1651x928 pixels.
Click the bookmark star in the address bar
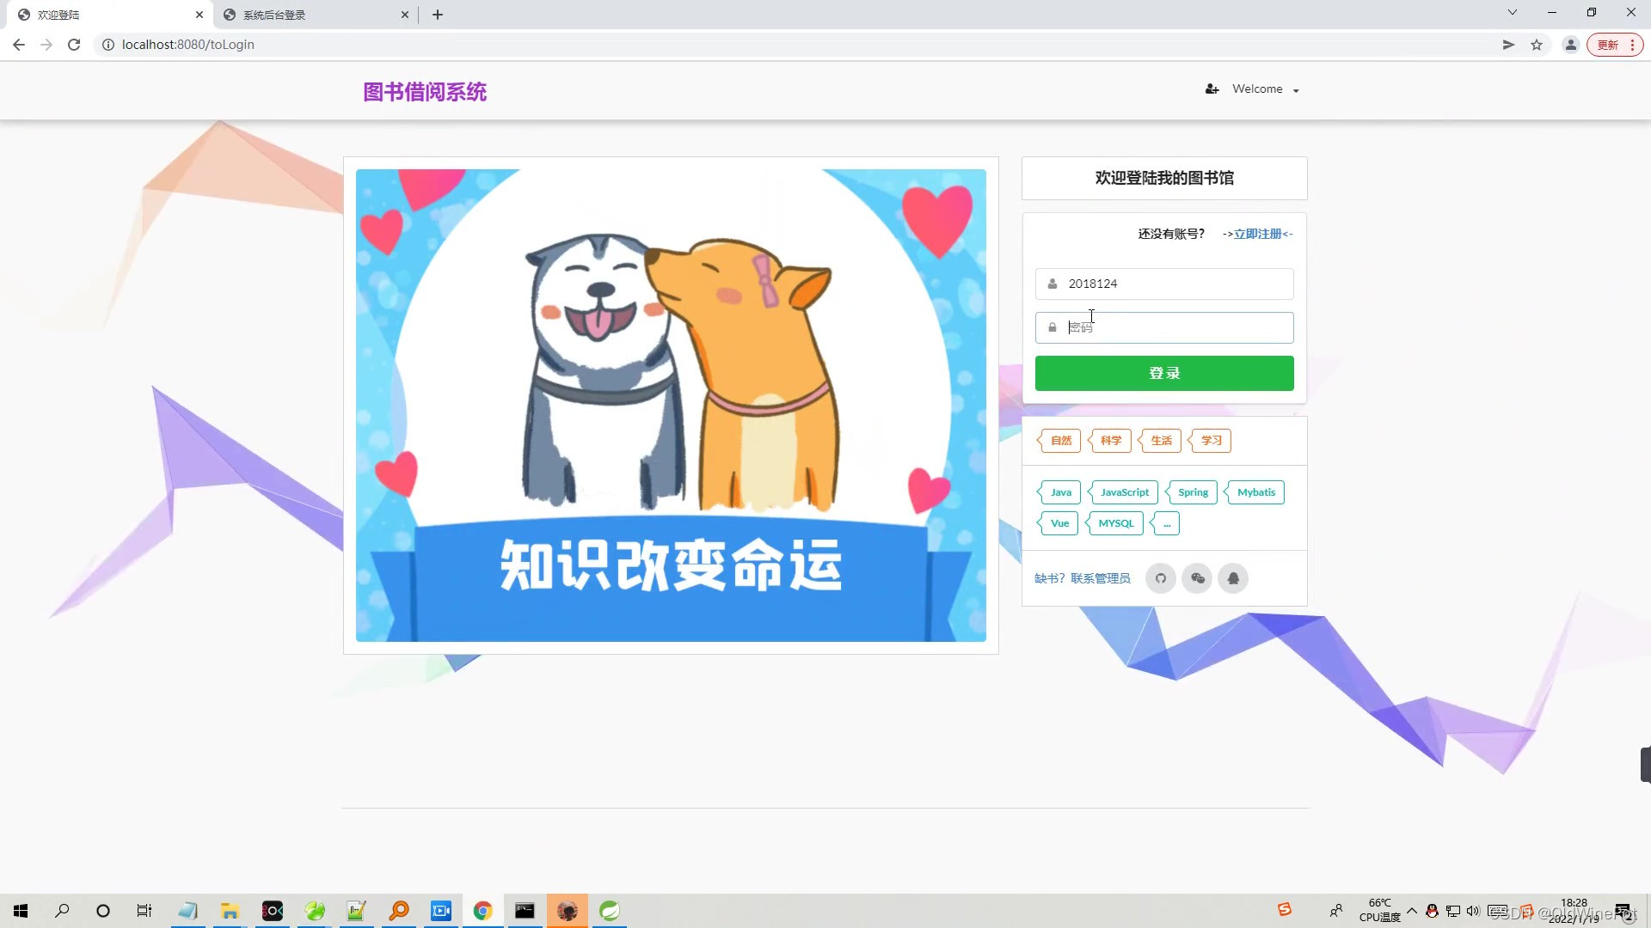click(x=1537, y=45)
